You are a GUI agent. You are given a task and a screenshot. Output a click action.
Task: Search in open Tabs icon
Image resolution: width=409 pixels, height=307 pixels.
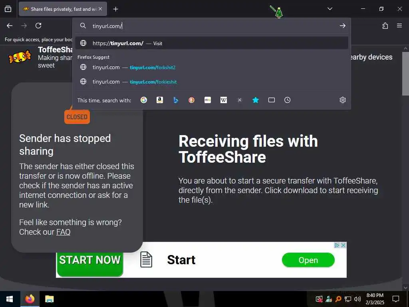click(272, 100)
